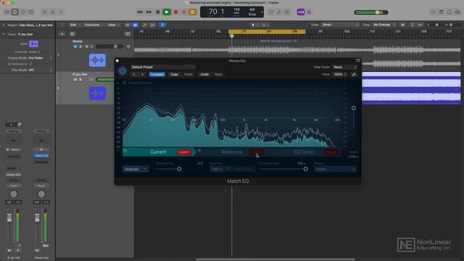Open the Browsers icon at far right
Image resolution: width=464 pixels, height=261 pixels.
(457, 12)
